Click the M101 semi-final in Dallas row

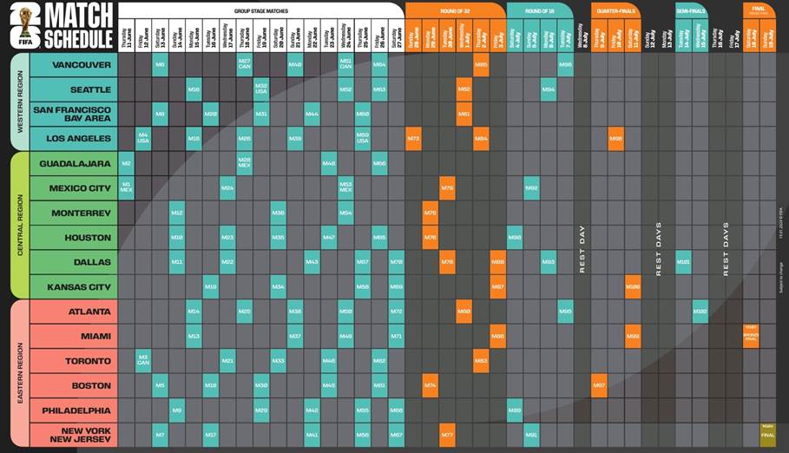(683, 262)
